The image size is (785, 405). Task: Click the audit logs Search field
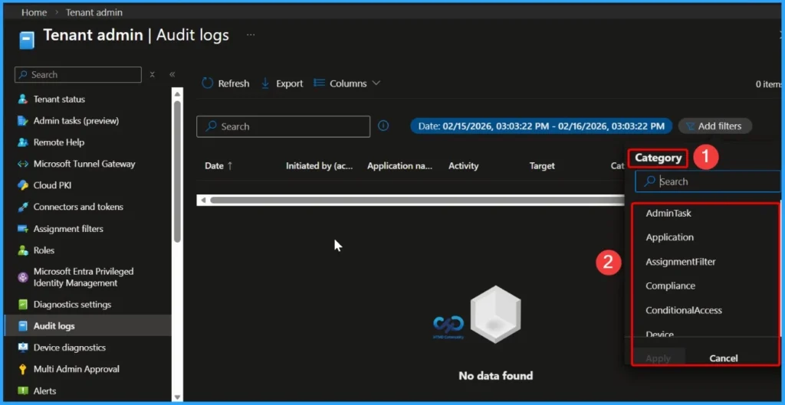coord(284,126)
